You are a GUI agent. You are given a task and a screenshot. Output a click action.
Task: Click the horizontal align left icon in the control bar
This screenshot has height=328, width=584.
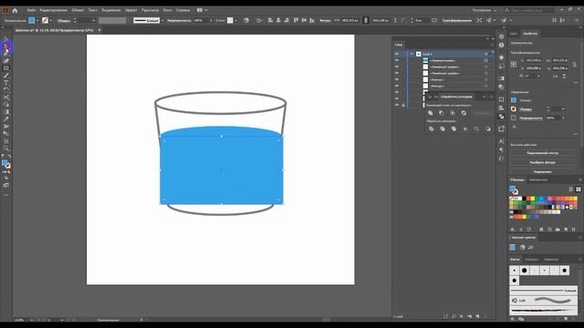[x=270, y=20]
